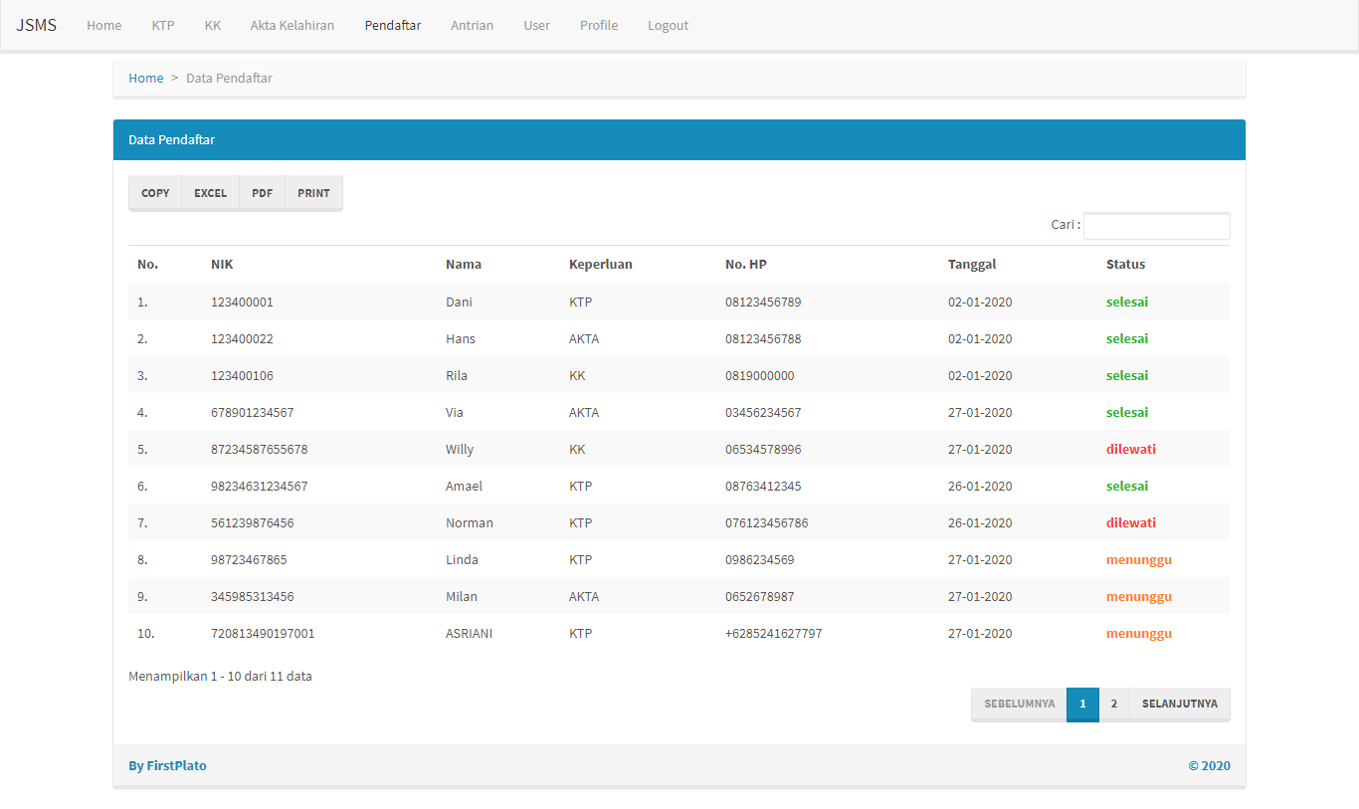Go to the Home menu item
The image size is (1359, 809).
tap(104, 25)
